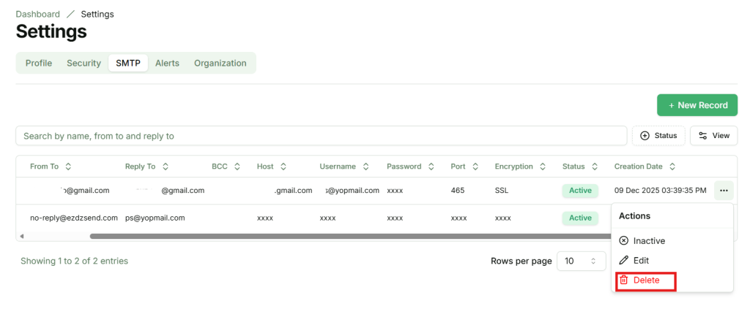This screenshot has height=309, width=750.
Task: Click the three-dot actions icon in first row
Action: [724, 191]
